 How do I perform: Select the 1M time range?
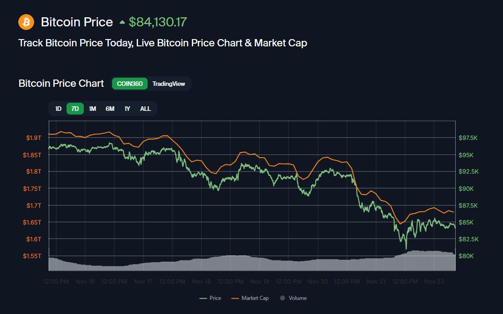click(92, 109)
